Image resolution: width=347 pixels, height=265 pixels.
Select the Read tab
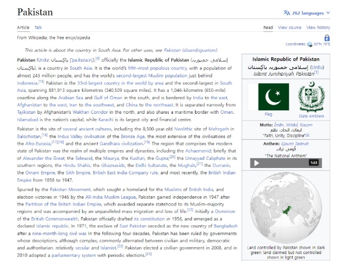coord(268,27)
